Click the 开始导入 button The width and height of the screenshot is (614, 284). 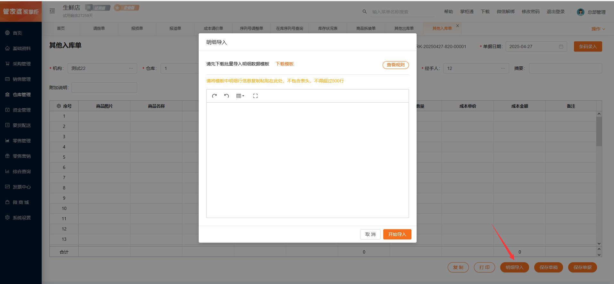(x=397, y=234)
